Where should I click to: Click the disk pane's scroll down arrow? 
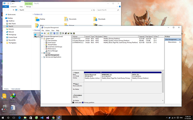pyautogui.click(x=163, y=101)
